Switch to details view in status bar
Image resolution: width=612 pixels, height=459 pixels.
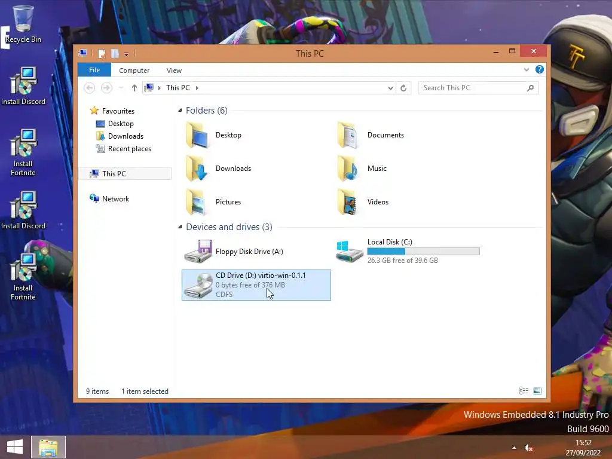pos(524,391)
